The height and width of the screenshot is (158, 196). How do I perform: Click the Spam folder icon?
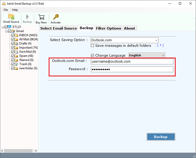pyautogui.click(x=16, y=56)
